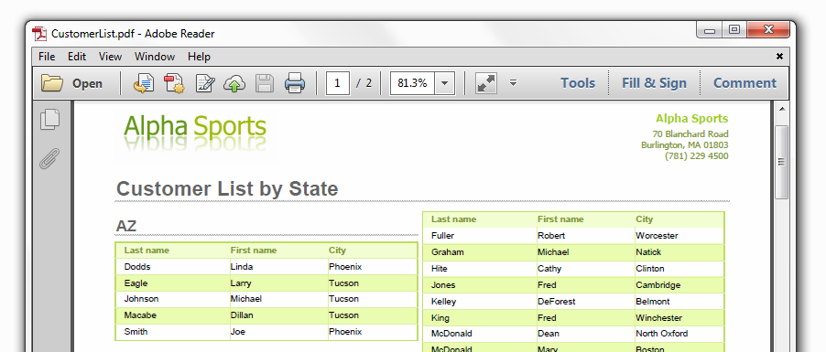This screenshot has width=826, height=352.
Task: Open the Fill & Sign pane
Action: coord(654,83)
